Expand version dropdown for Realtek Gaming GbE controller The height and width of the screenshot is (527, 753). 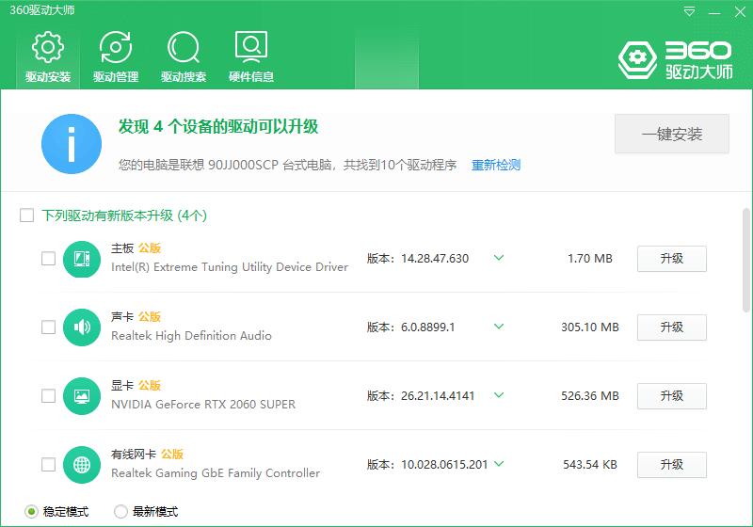(499, 464)
